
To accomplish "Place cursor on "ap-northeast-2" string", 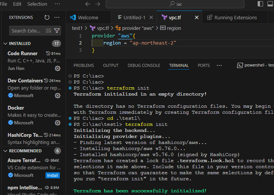I will tap(153, 43).
